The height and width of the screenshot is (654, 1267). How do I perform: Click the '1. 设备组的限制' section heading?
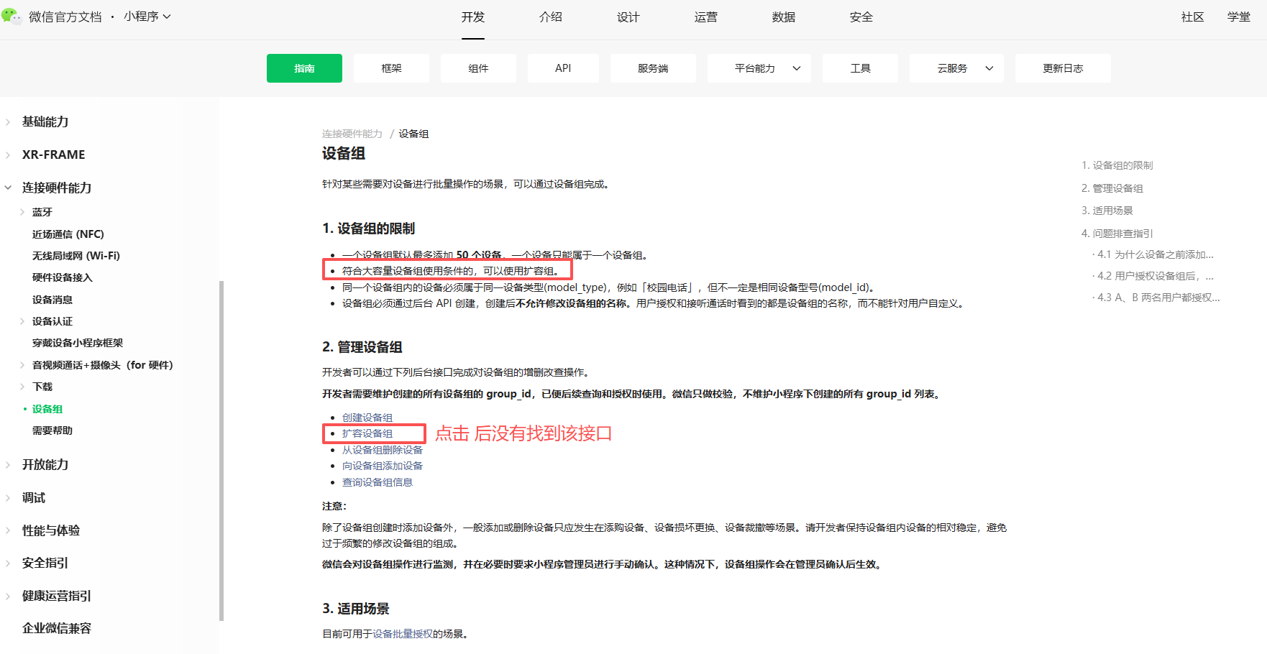[368, 229]
